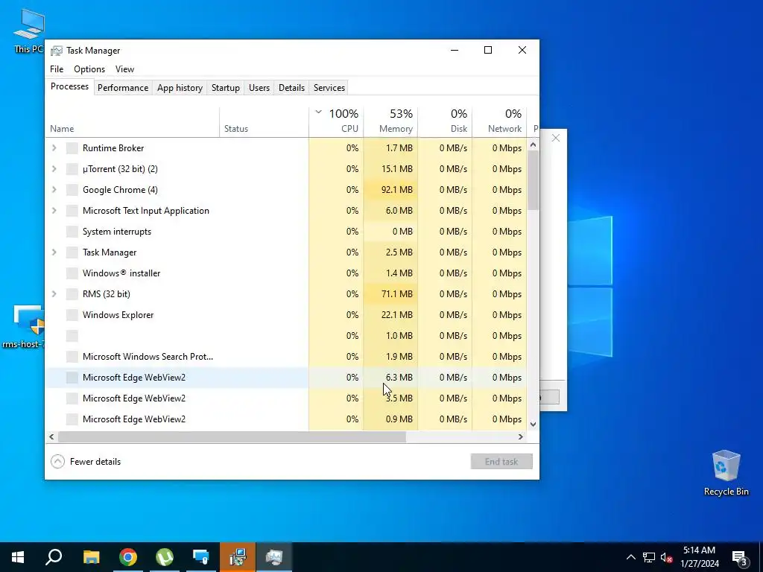
Task: Click the vertical scrollbar thumb
Action: click(534, 180)
